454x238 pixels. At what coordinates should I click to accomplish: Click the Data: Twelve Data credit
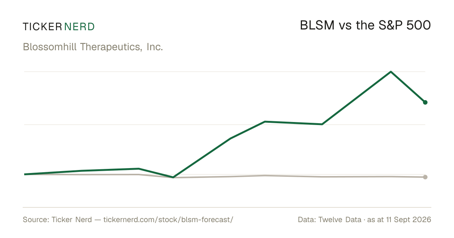point(330,219)
